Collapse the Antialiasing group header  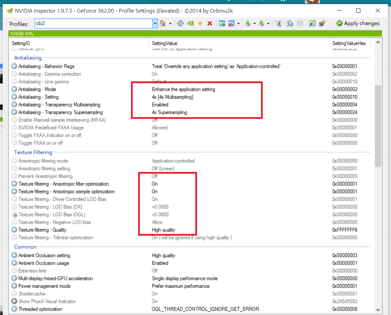click(x=28, y=58)
